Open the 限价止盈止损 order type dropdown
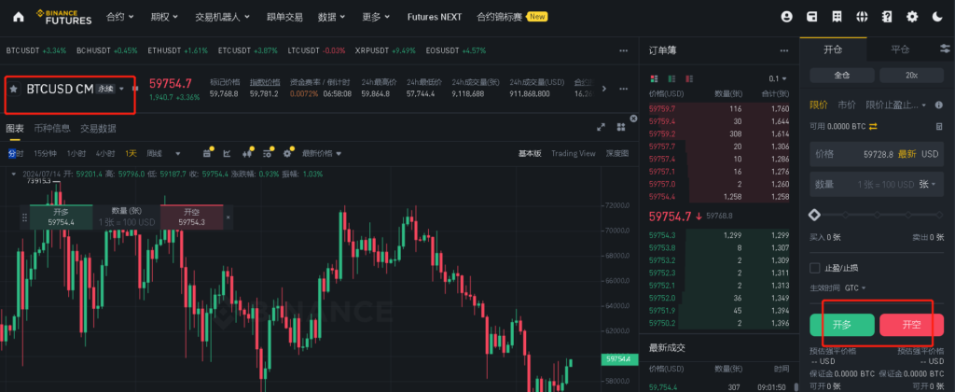The width and height of the screenshot is (955, 392). [x=896, y=105]
